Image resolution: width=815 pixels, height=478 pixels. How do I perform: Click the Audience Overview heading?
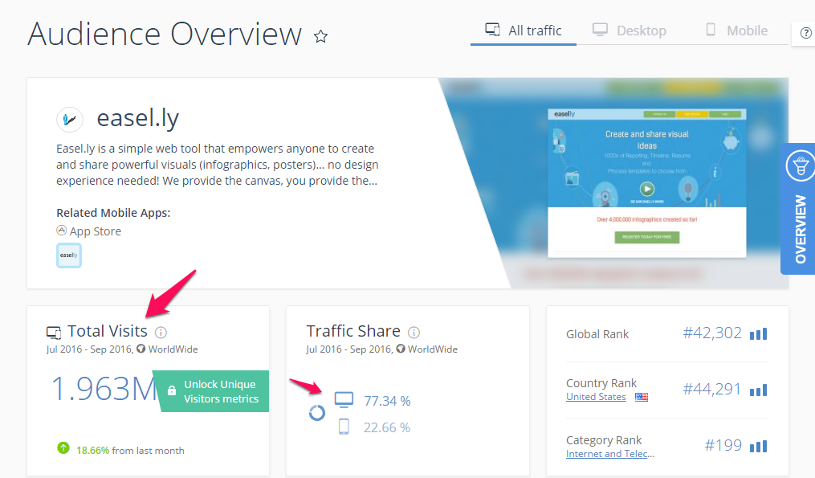(x=165, y=35)
